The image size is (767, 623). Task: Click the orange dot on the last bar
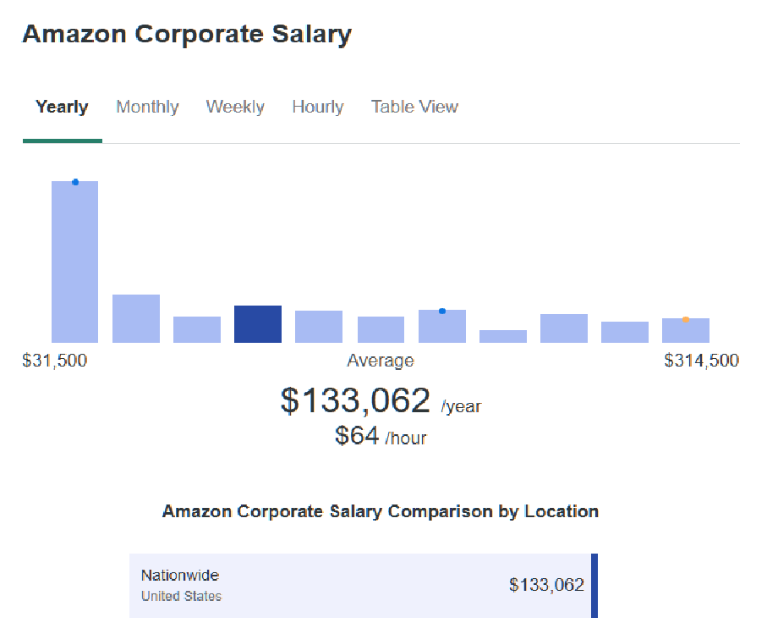[x=686, y=319]
